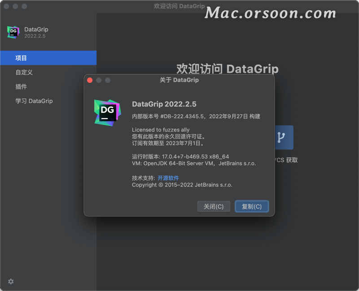Close the About DataGrip dialog with the red button

tap(90, 80)
